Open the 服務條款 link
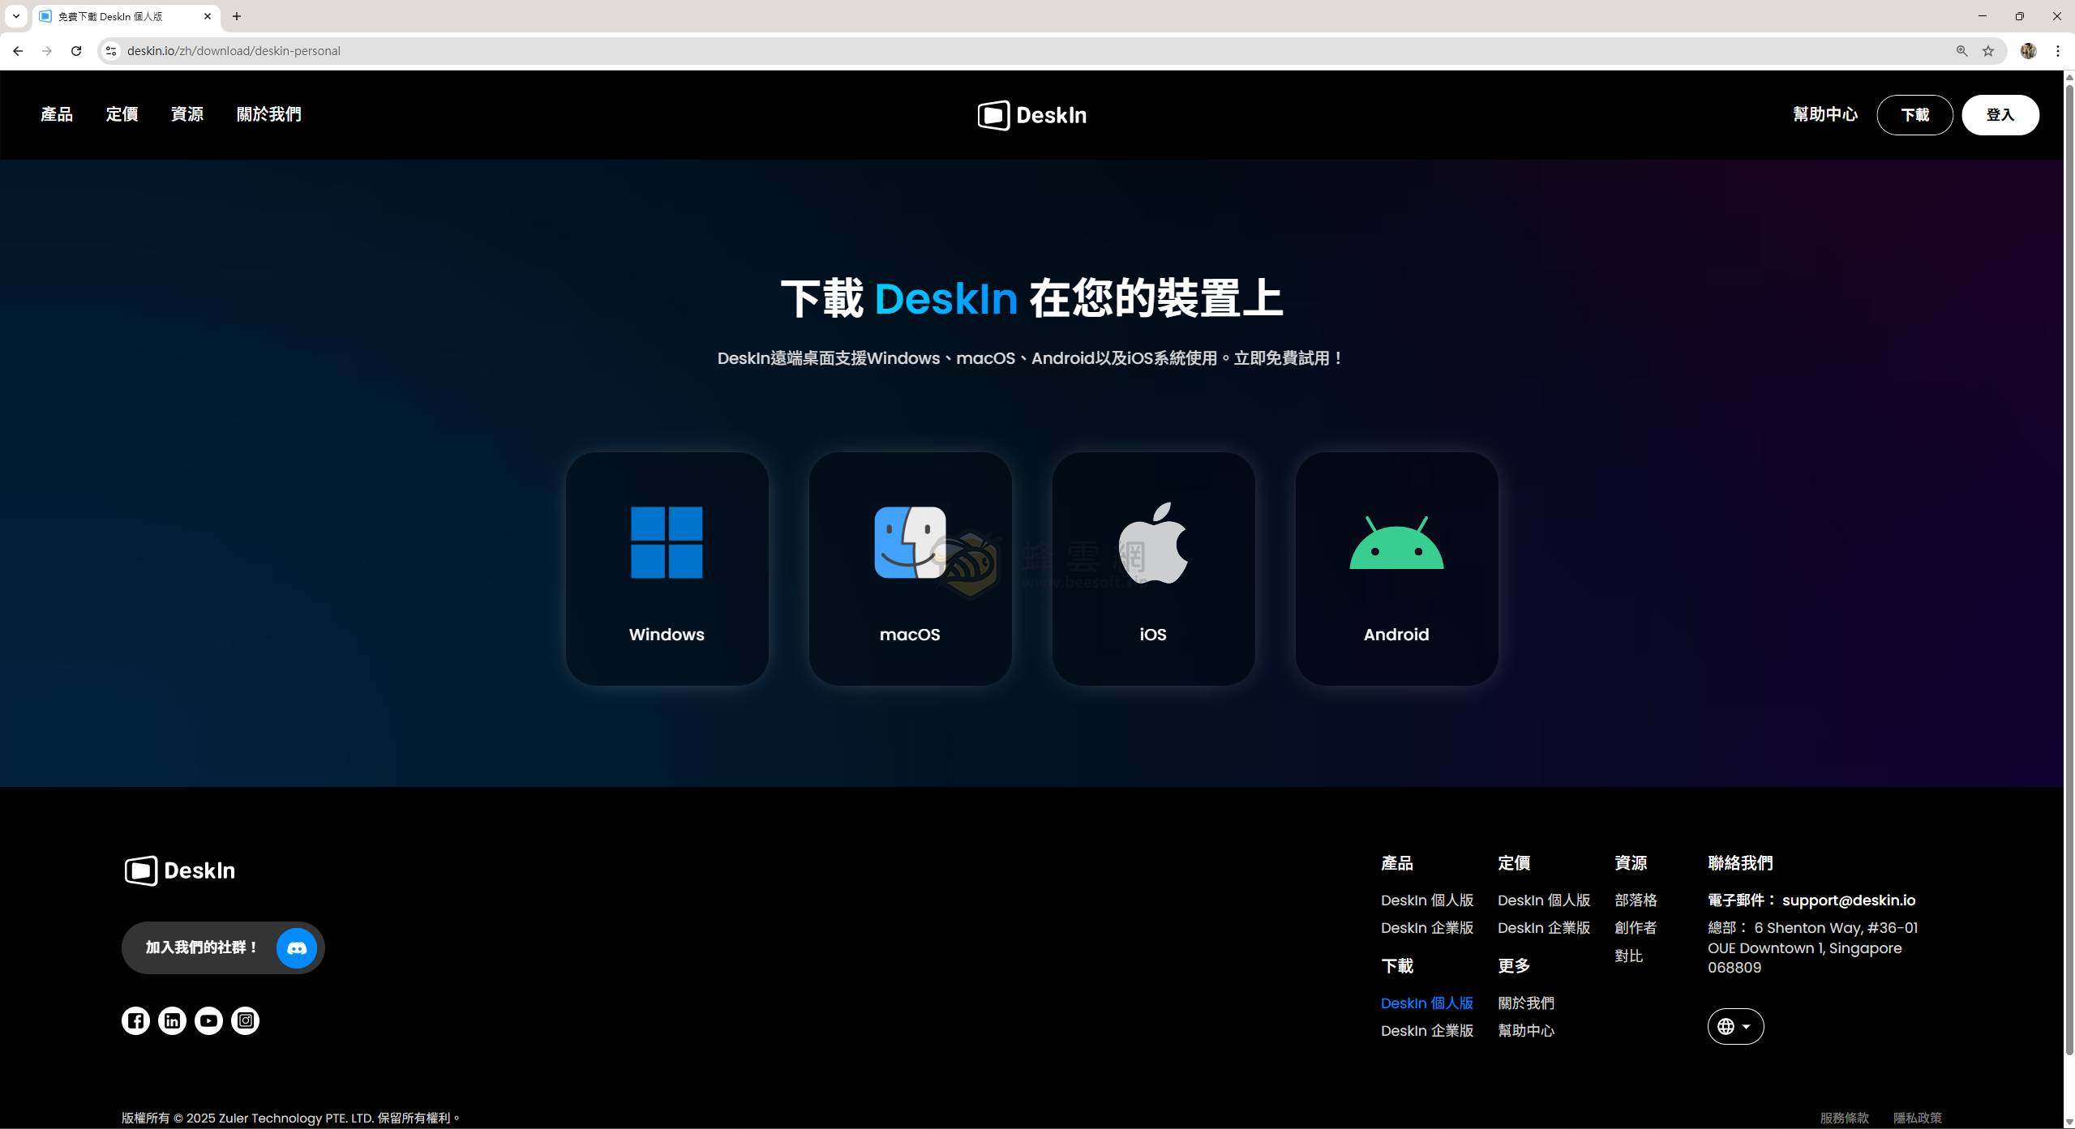 [x=1844, y=1118]
